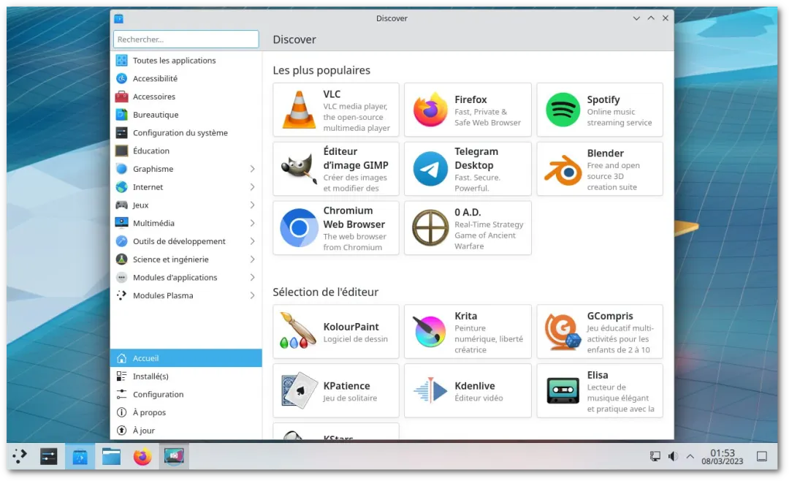Screen dimensions: 789x481
Task: Open the À propos page
Action: [186, 412]
